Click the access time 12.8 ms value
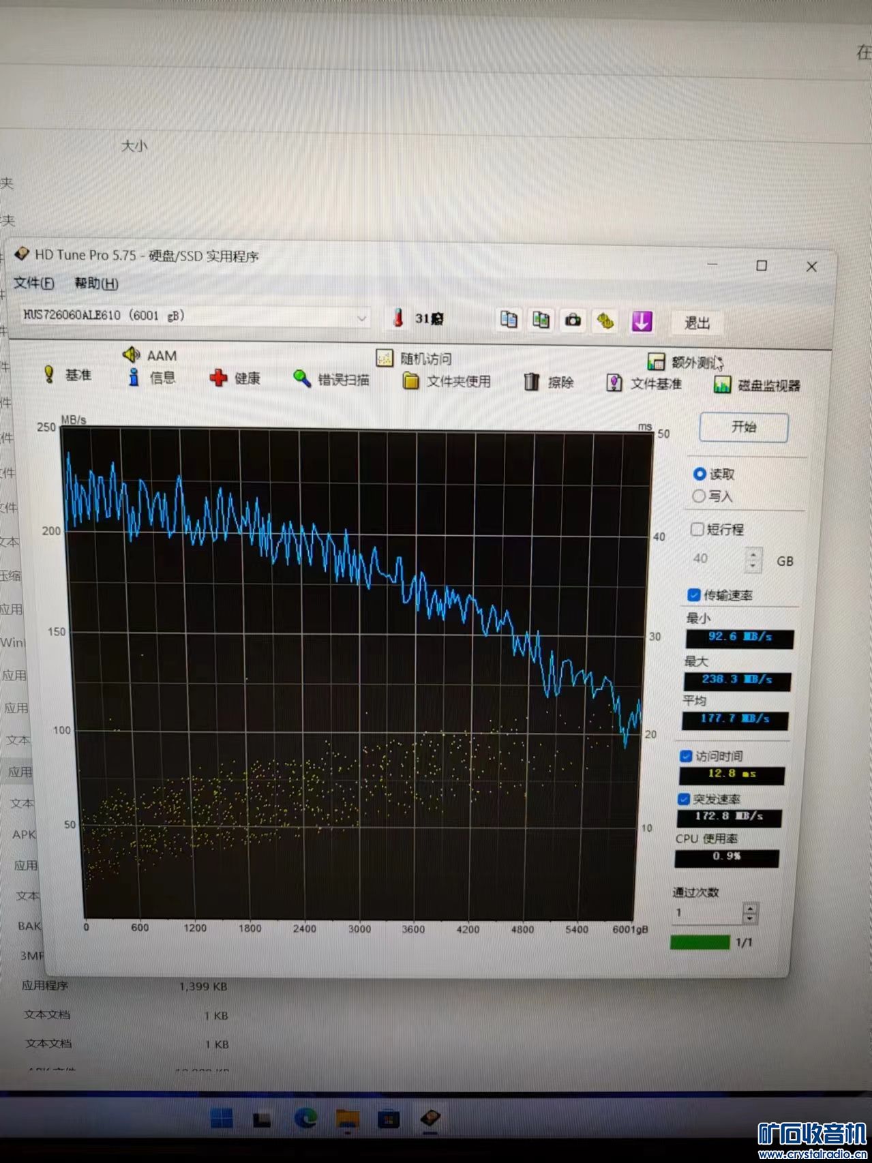This screenshot has width=872, height=1163. pyautogui.click(x=732, y=774)
